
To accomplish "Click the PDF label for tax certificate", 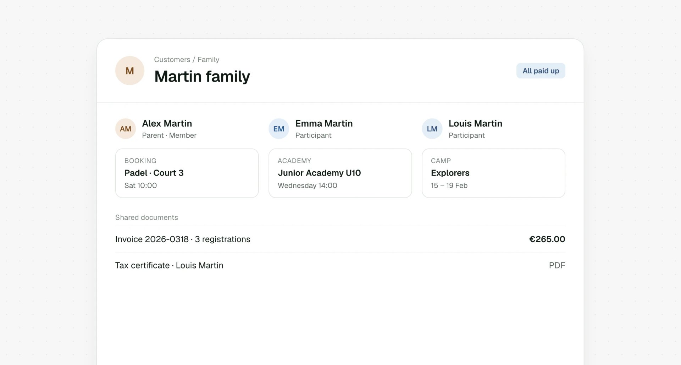I will click(x=557, y=265).
